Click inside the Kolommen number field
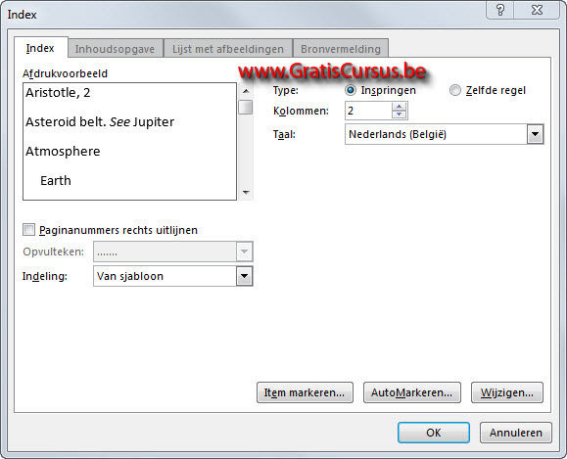The height and width of the screenshot is (459, 567). (368, 111)
